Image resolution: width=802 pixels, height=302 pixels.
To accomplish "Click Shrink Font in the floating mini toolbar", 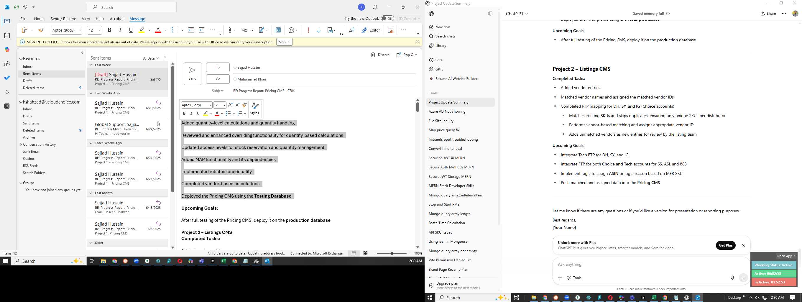I will point(237,105).
